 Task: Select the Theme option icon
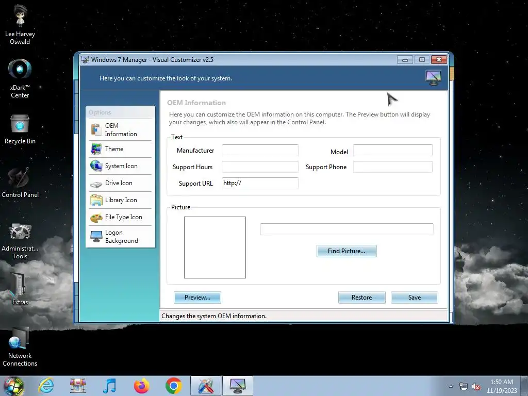[x=96, y=149]
